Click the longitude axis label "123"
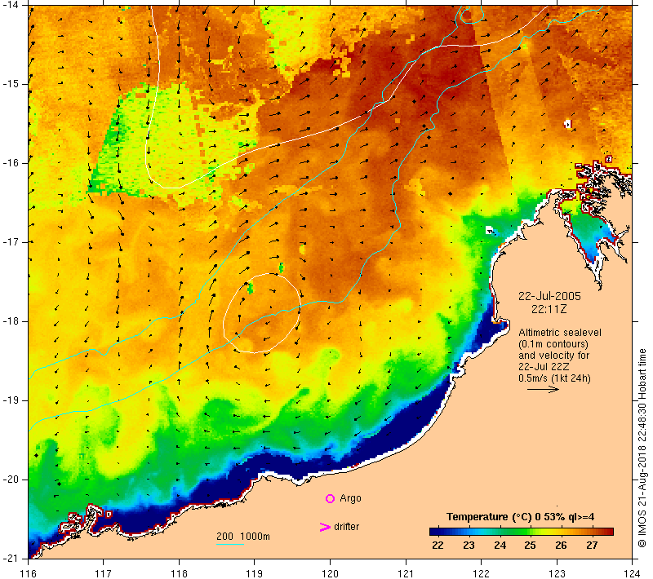 tap(557, 573)
